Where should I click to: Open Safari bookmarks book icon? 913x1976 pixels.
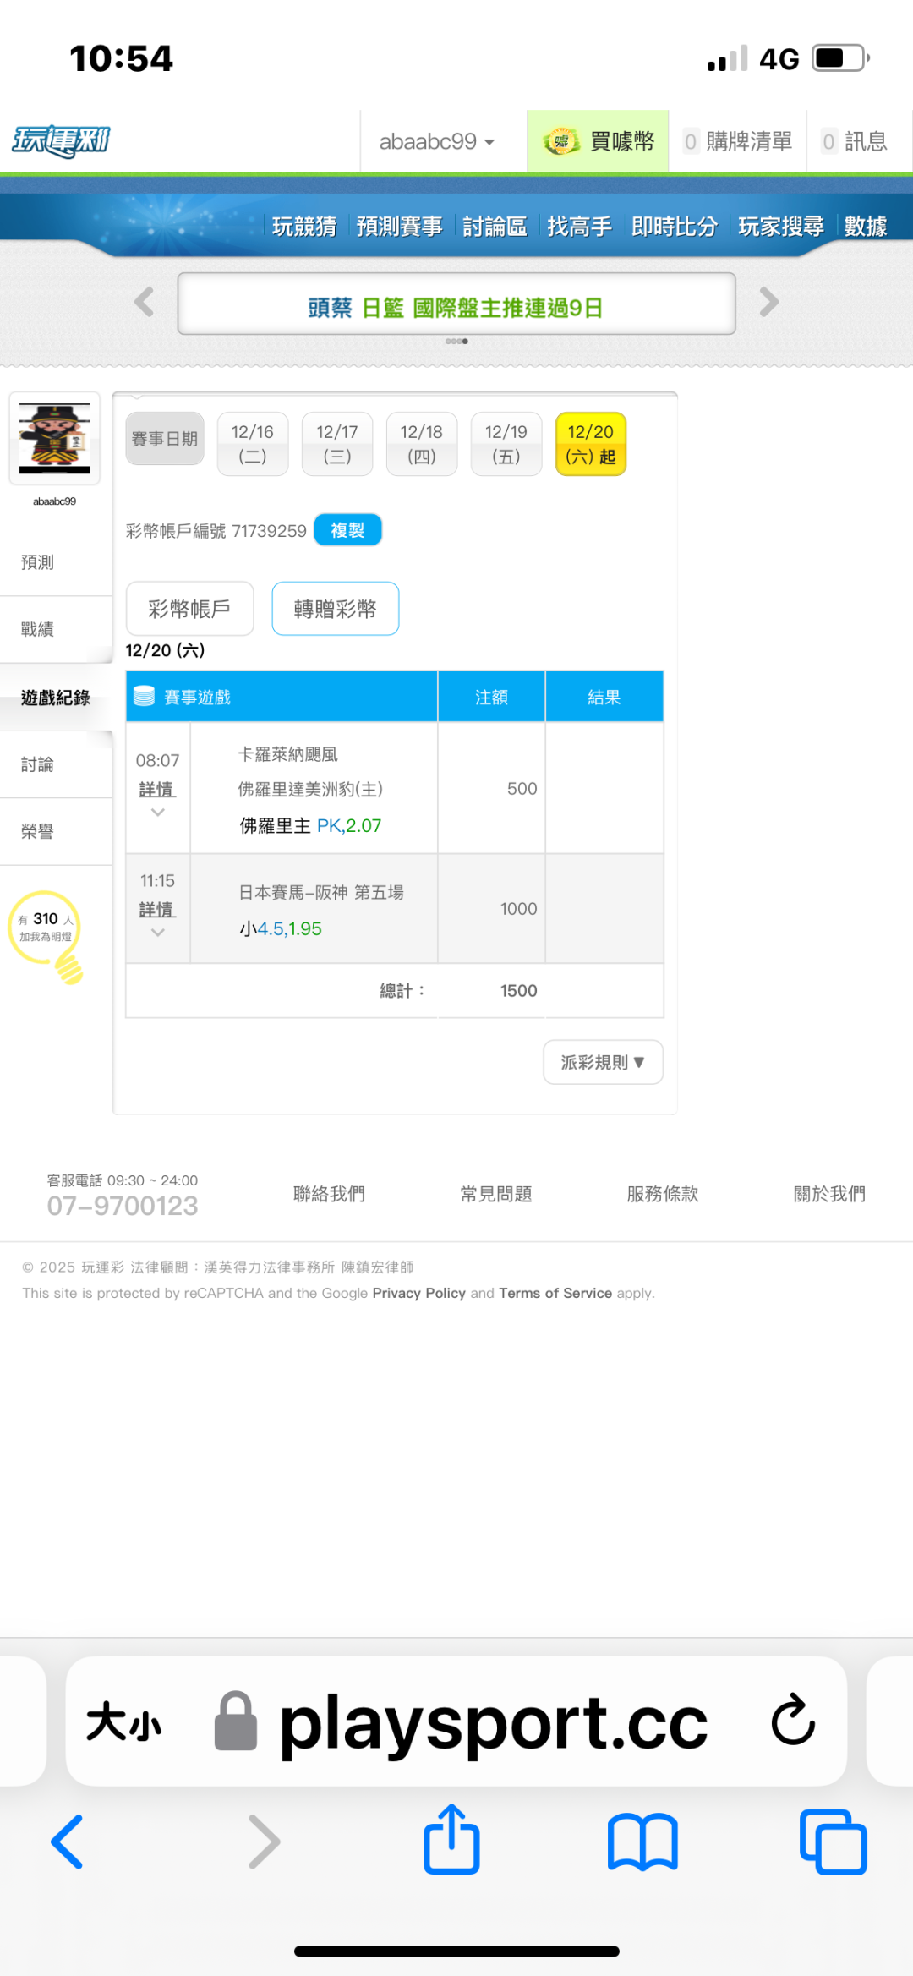point(642,1842)
